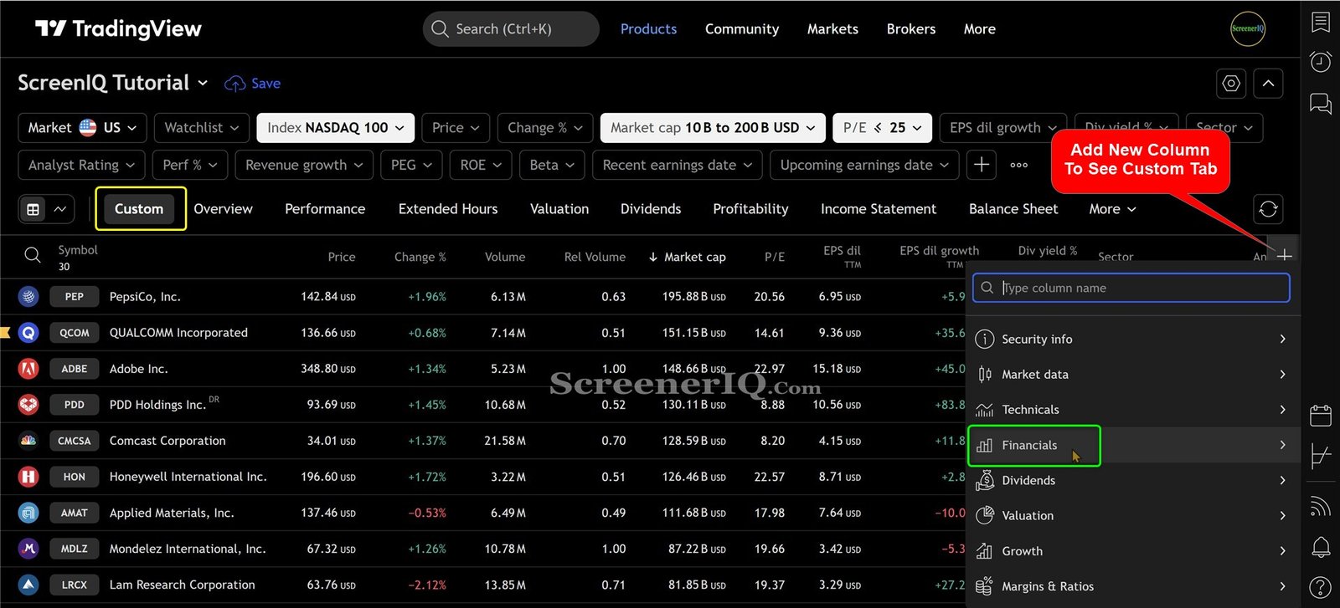1340x608 pixels.
Task: Open the notifications bell icon
Action: pyautogui.click(x=1321, y=547)
